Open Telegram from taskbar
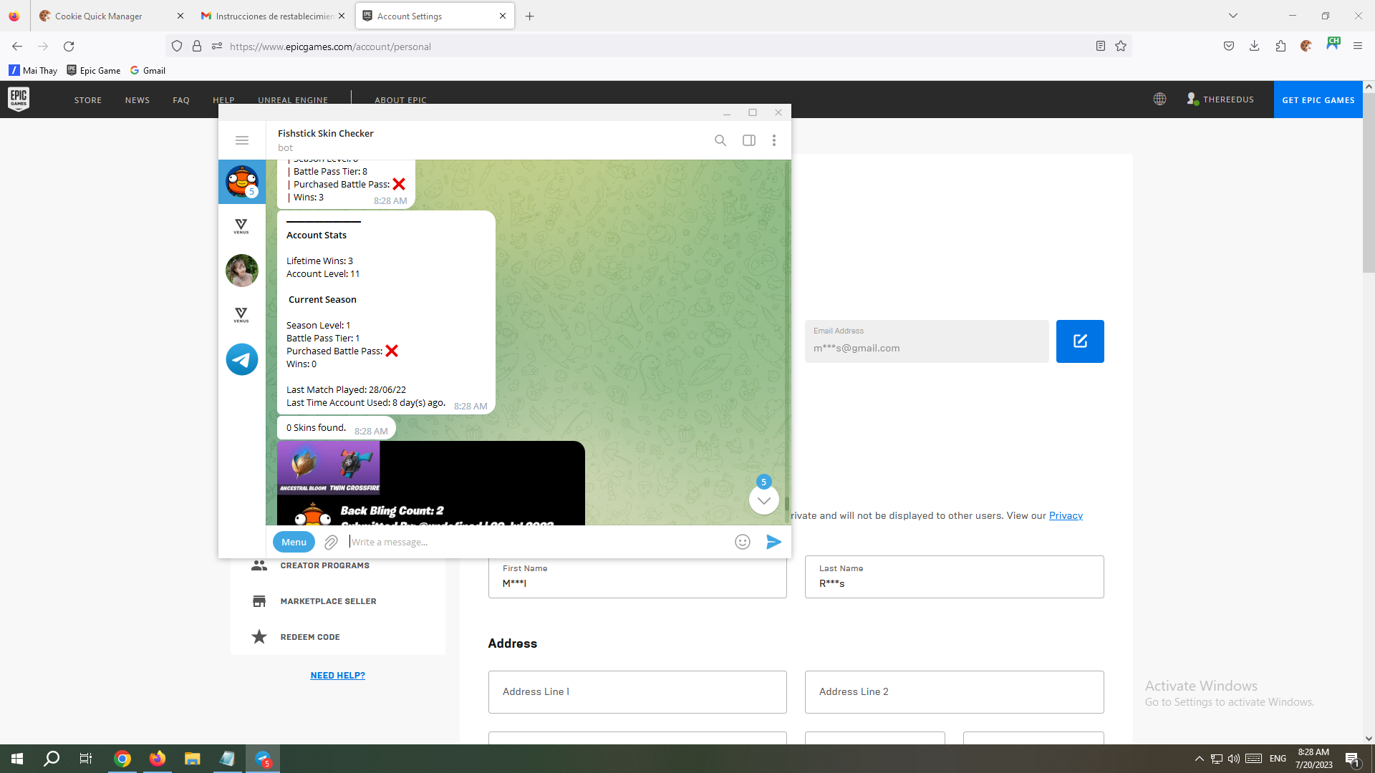This screenshot has width=1375, height=773. point(263,759)
